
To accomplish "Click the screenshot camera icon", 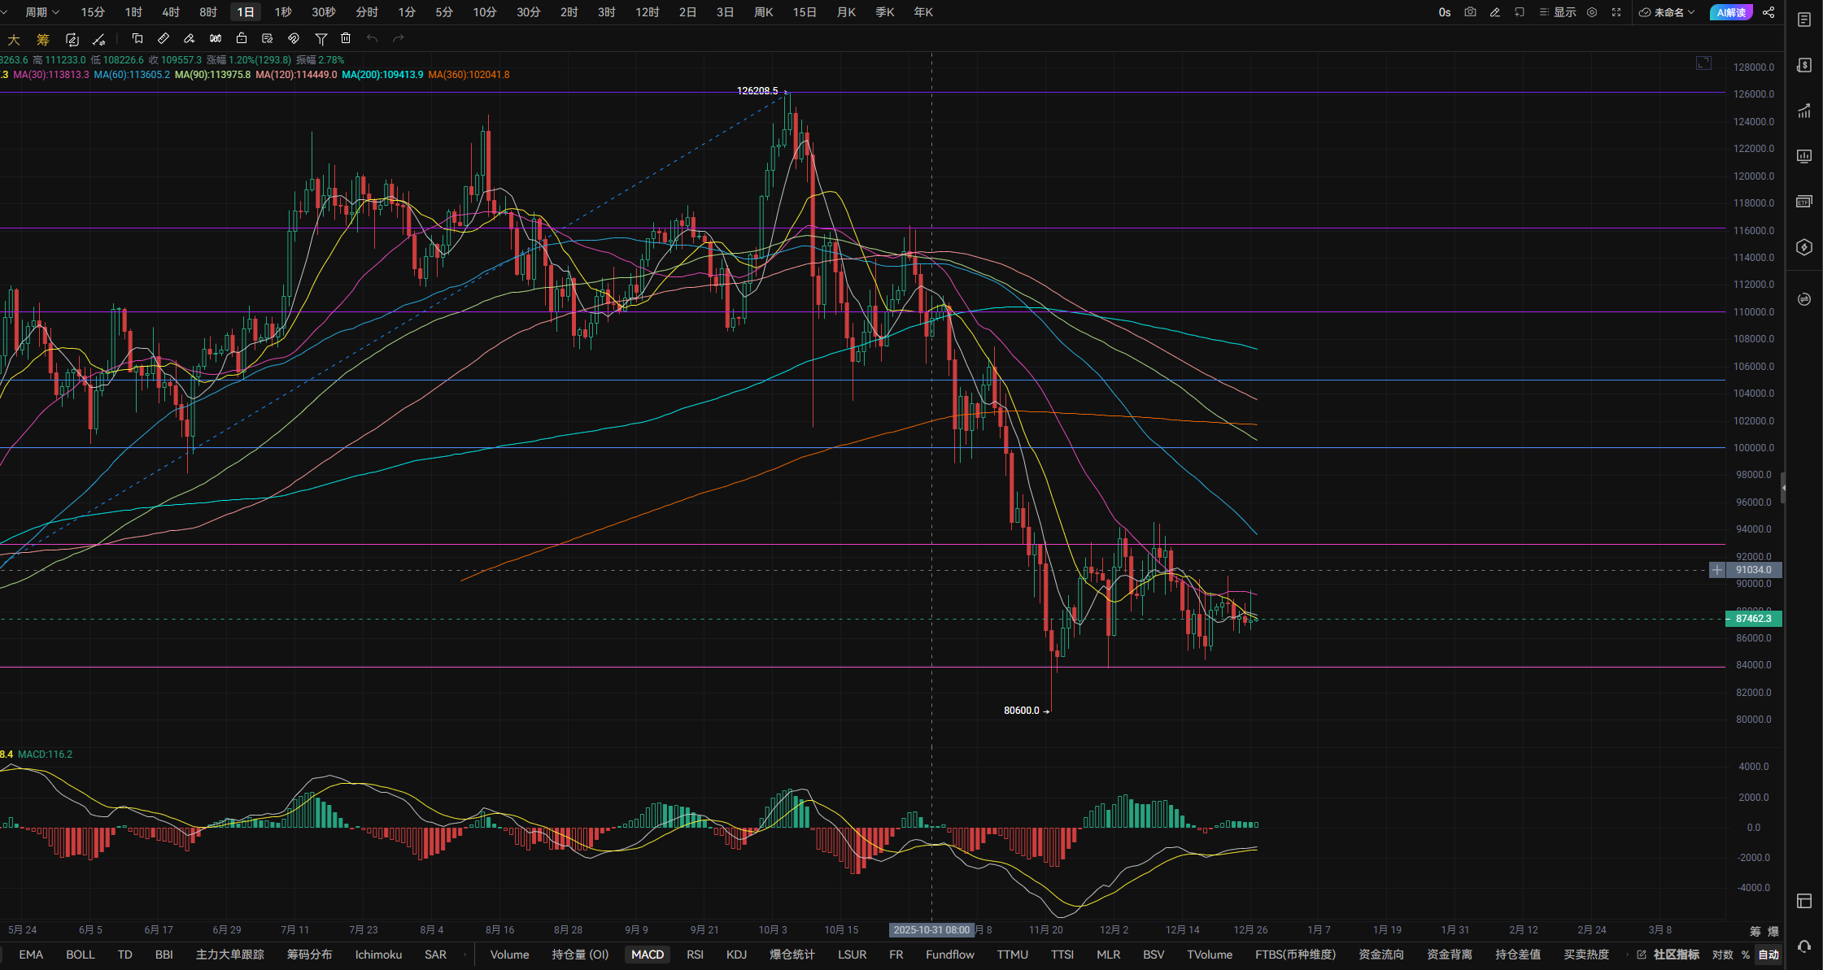I will tap(1470, 12).
